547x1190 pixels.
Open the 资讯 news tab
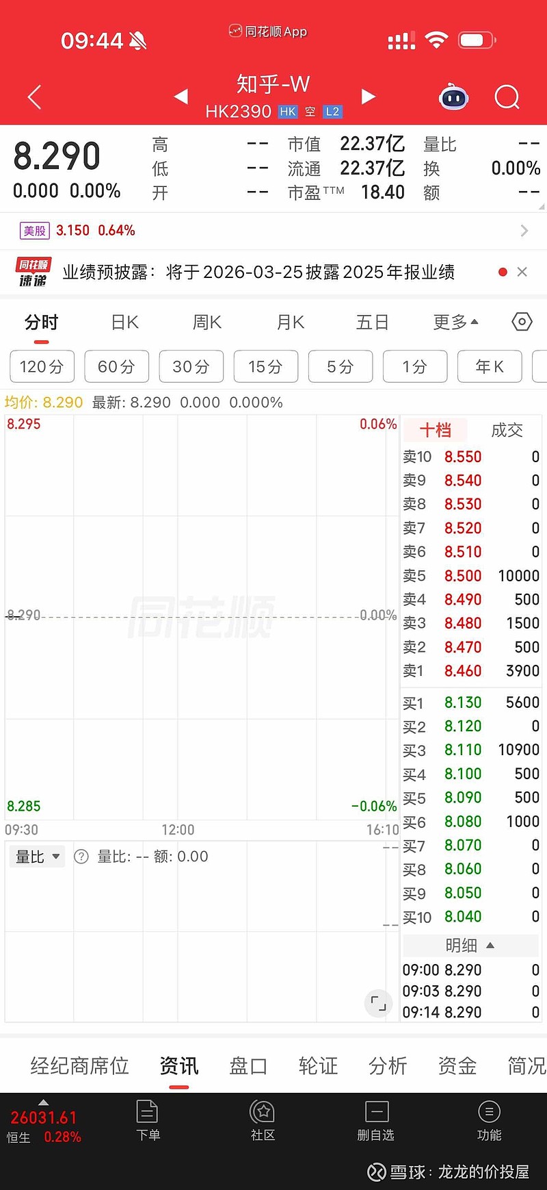[x=179, y=1065]
